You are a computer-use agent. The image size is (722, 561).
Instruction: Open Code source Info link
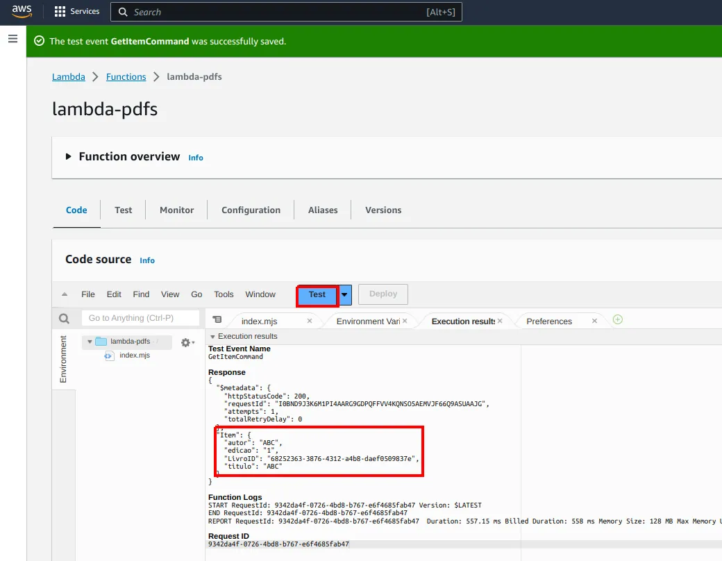click(x=147, y=260)
